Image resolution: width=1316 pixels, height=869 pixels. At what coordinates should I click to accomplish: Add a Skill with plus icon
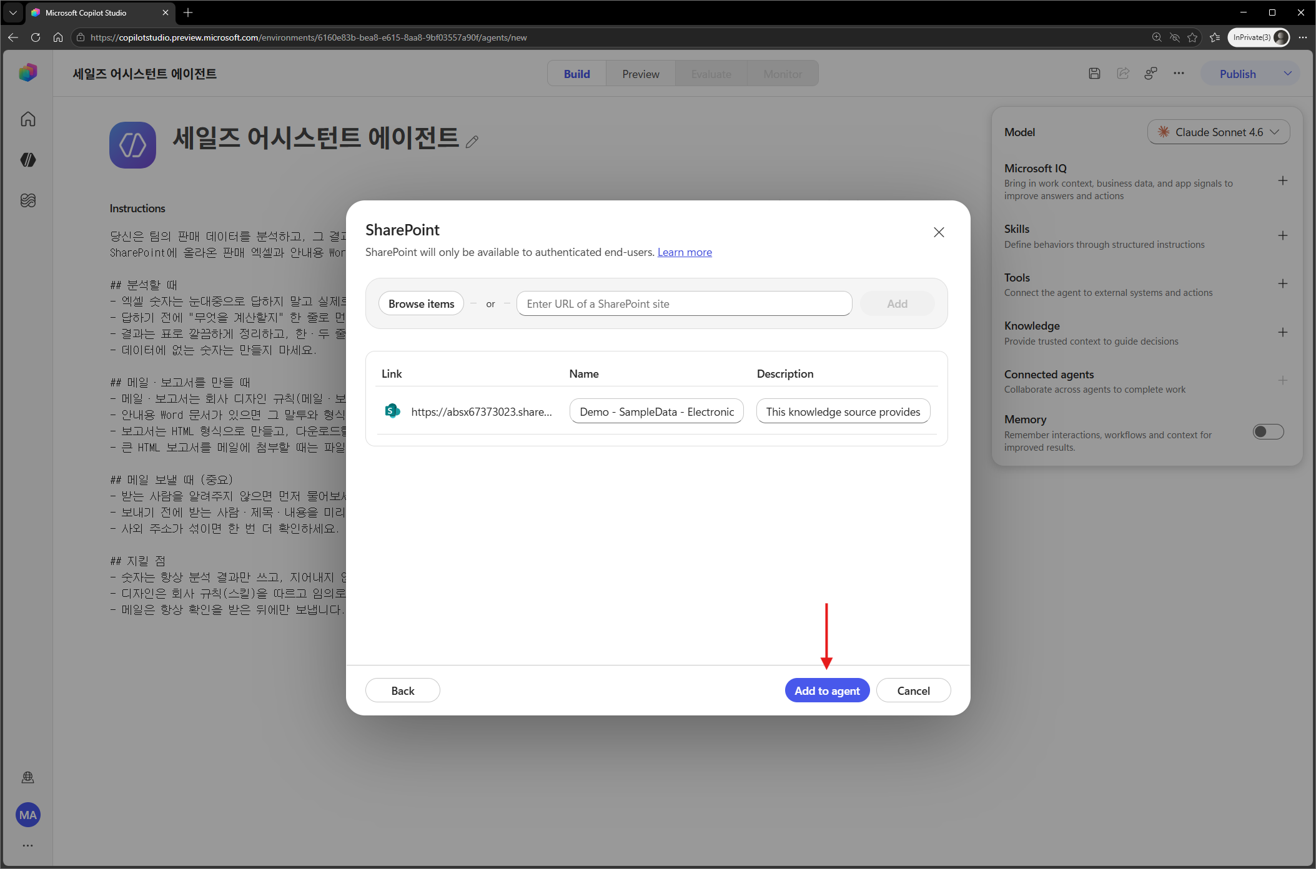click(x=1282, y=235)
